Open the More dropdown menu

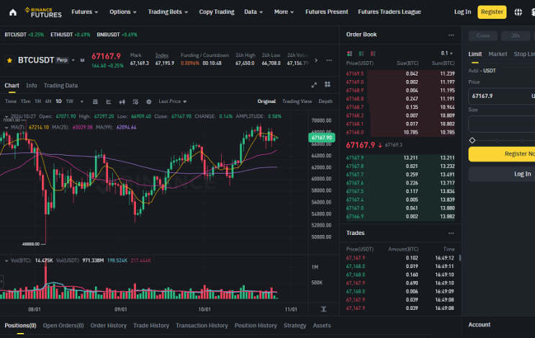(284, 12)
